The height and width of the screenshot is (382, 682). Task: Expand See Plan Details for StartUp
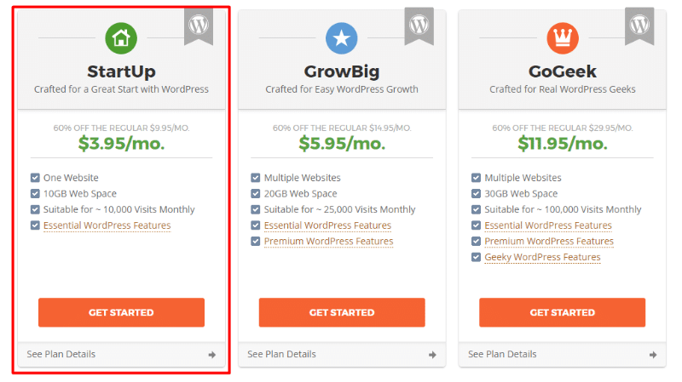tap(121, 354)
